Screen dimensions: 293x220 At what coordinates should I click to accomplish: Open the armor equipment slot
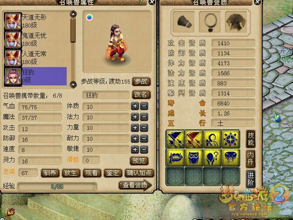click(236, 22)
